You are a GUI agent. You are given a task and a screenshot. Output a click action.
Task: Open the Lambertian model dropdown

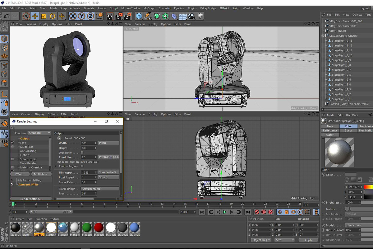pos(359,225)
